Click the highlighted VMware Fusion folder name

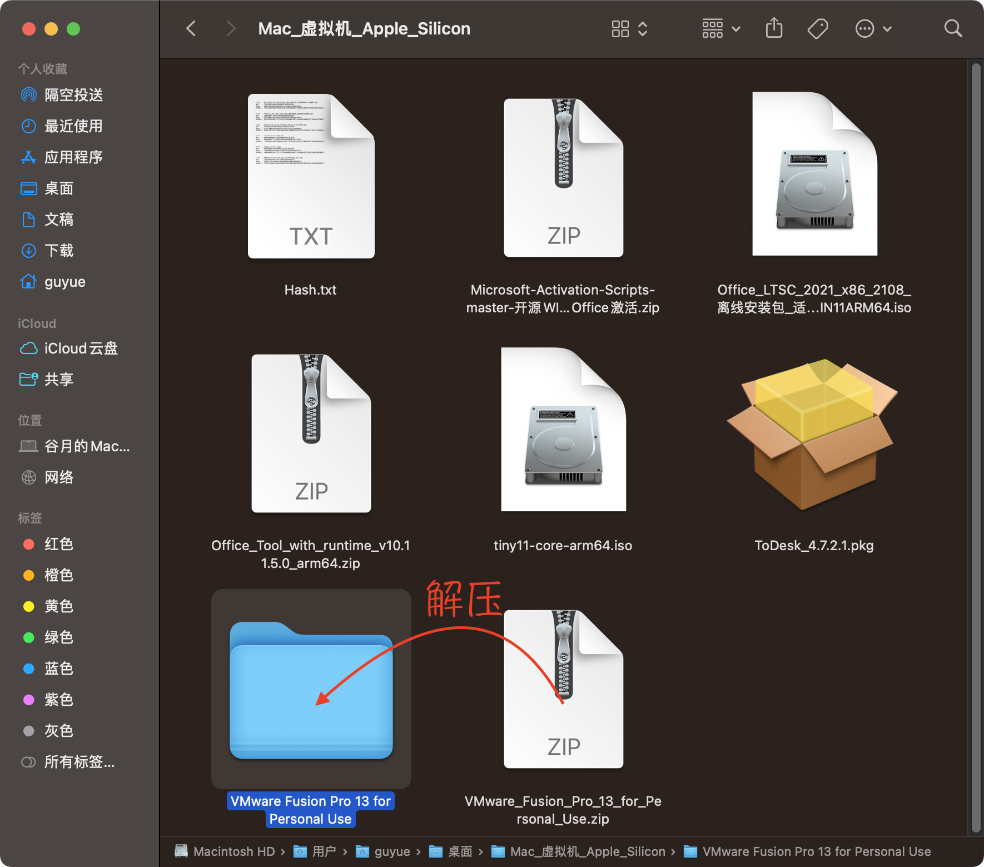tap(311, 810)
